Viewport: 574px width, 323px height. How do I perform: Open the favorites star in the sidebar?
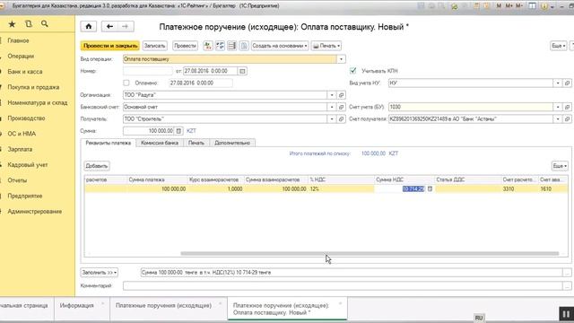point(12,24)
